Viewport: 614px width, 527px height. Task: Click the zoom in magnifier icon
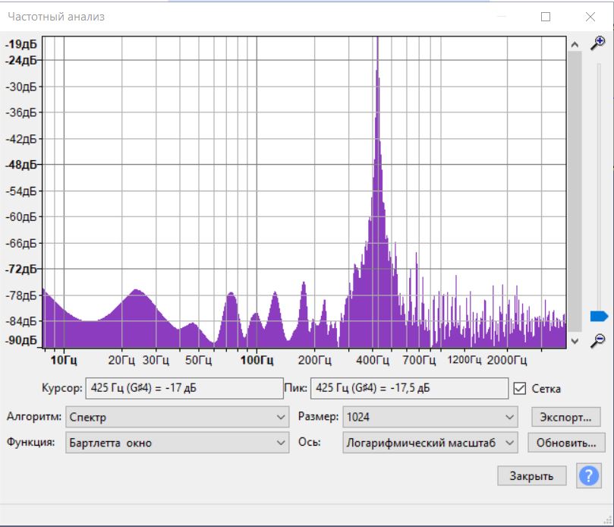(598, 44)
